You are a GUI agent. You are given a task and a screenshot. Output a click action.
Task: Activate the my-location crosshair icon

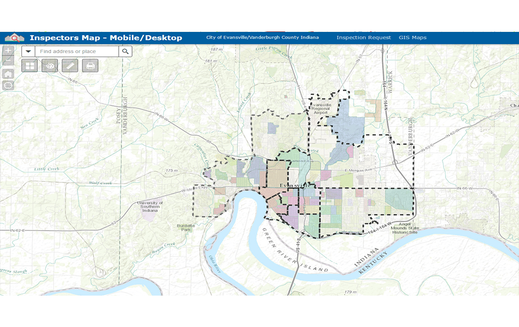coord(7,84)
